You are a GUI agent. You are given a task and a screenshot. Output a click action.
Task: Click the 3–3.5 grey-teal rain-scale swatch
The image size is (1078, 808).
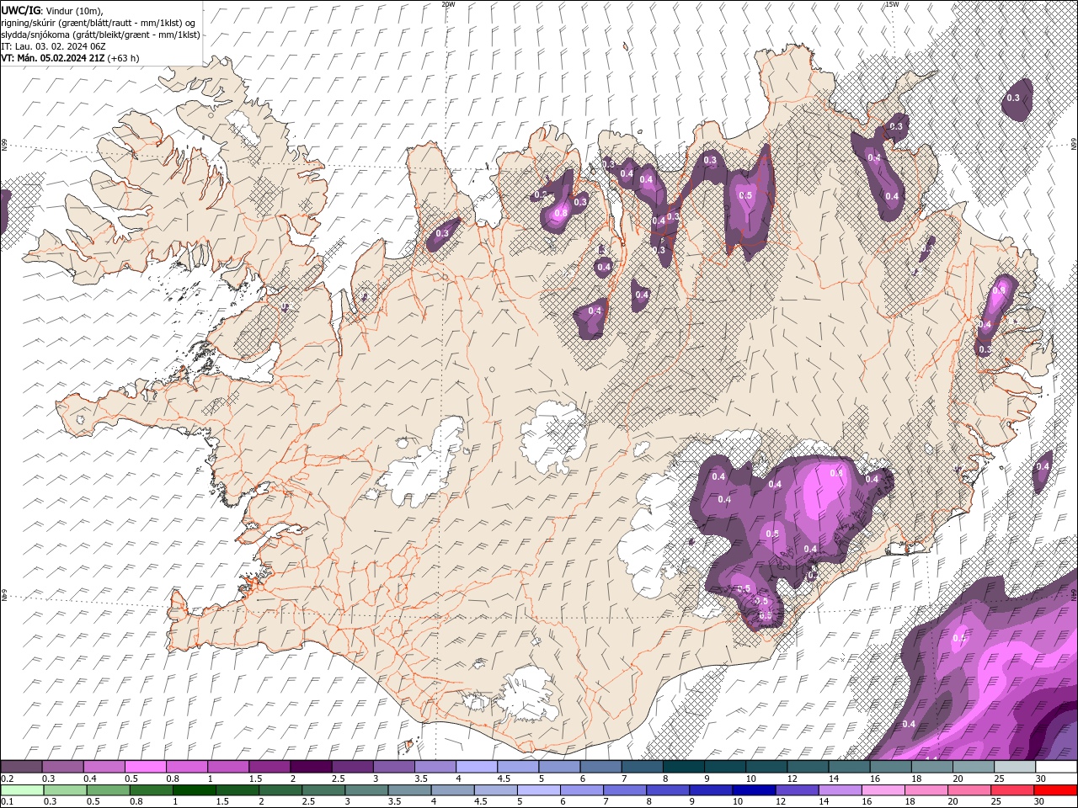click(x=367, y=790)
